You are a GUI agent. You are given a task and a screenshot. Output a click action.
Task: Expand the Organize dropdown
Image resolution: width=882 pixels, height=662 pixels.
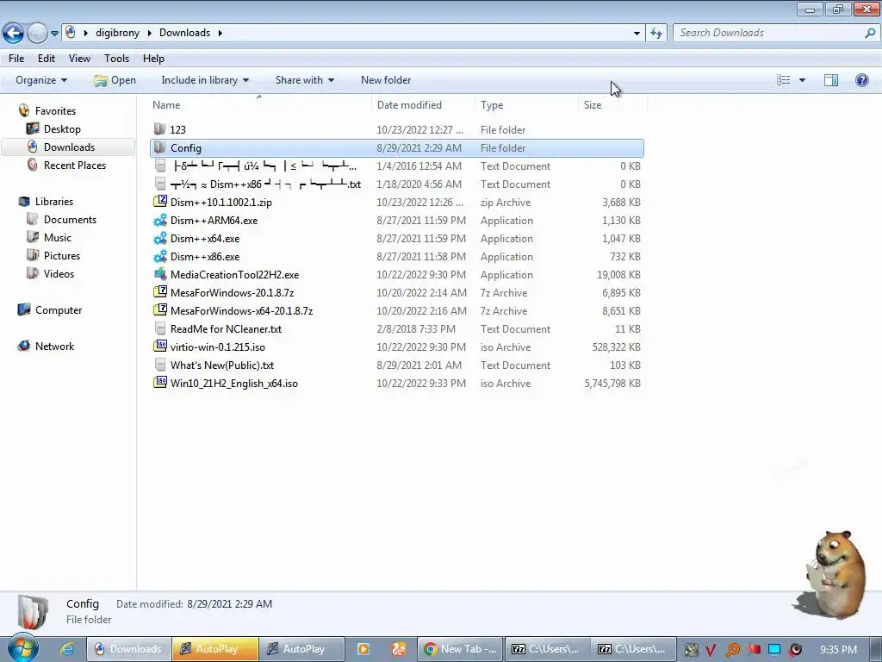41,80
